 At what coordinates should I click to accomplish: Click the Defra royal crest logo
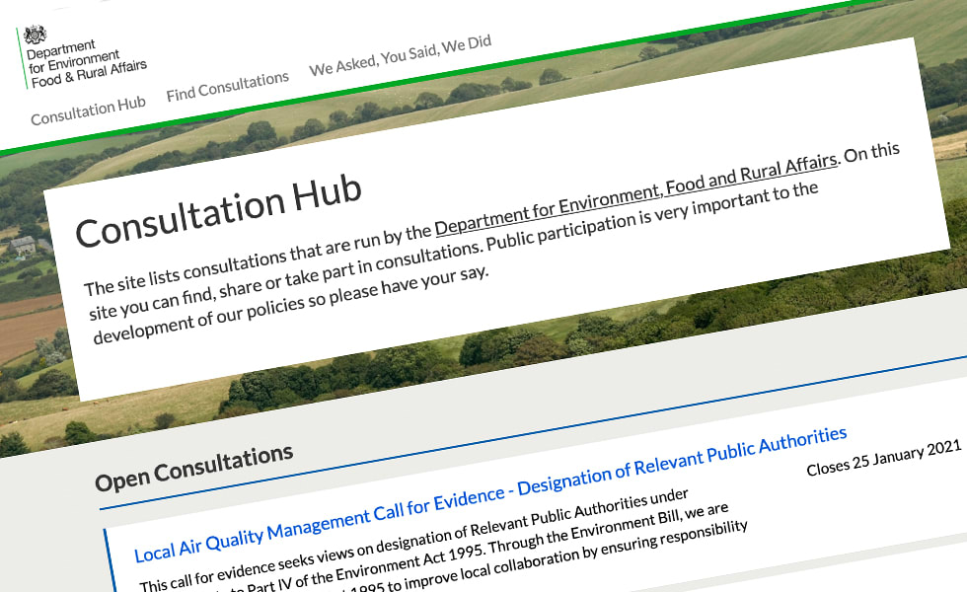tap(35, 35)
